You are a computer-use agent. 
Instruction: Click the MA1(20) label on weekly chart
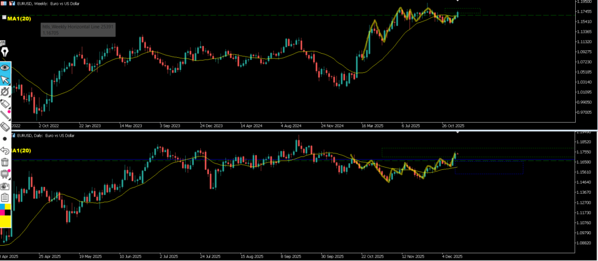[x=20, y=19]
